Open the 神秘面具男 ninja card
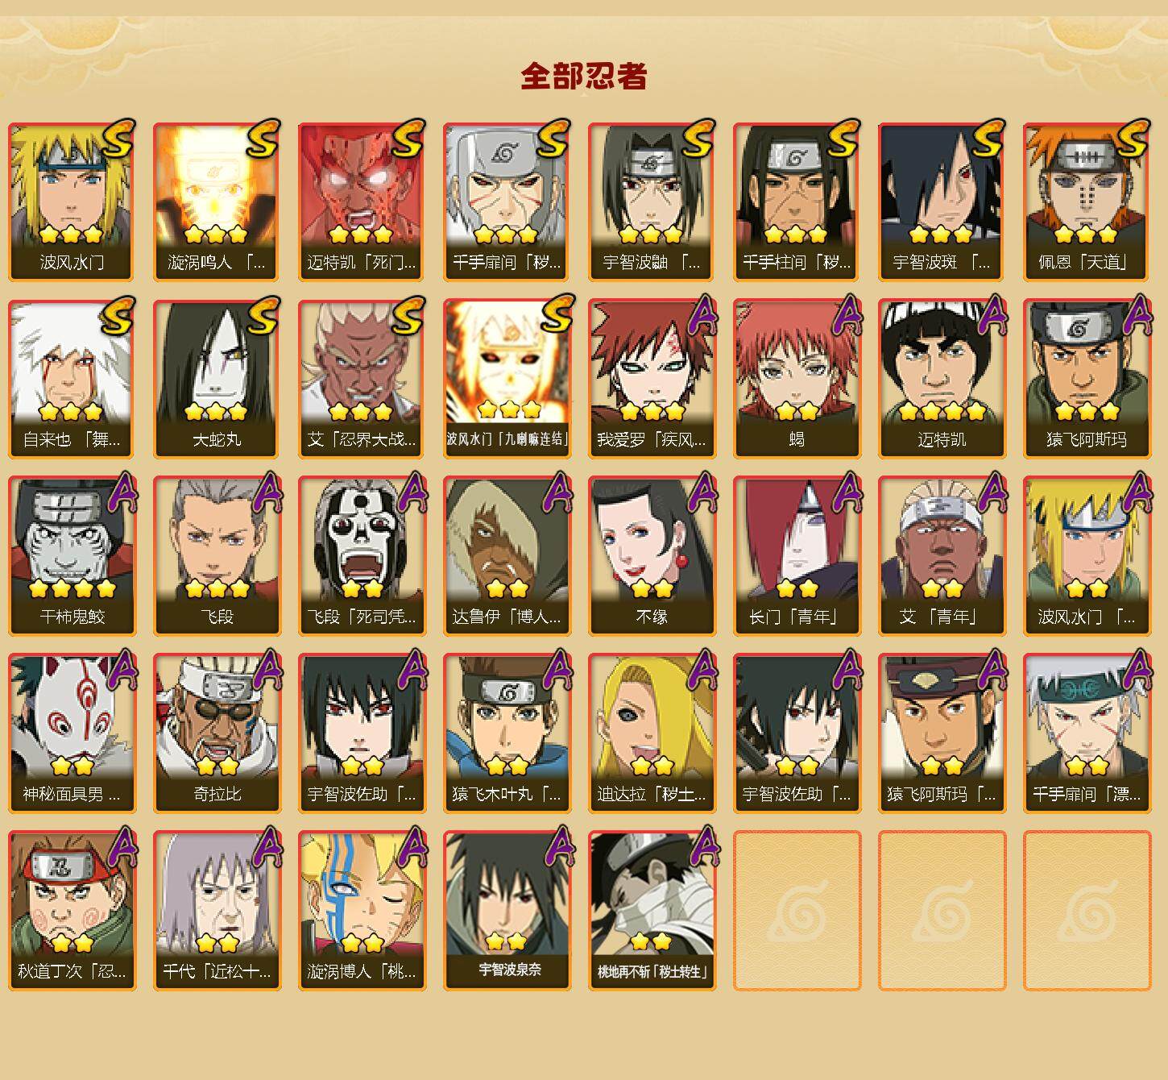The height and width of the screenshot is (1080, 1168). [72, 733]
